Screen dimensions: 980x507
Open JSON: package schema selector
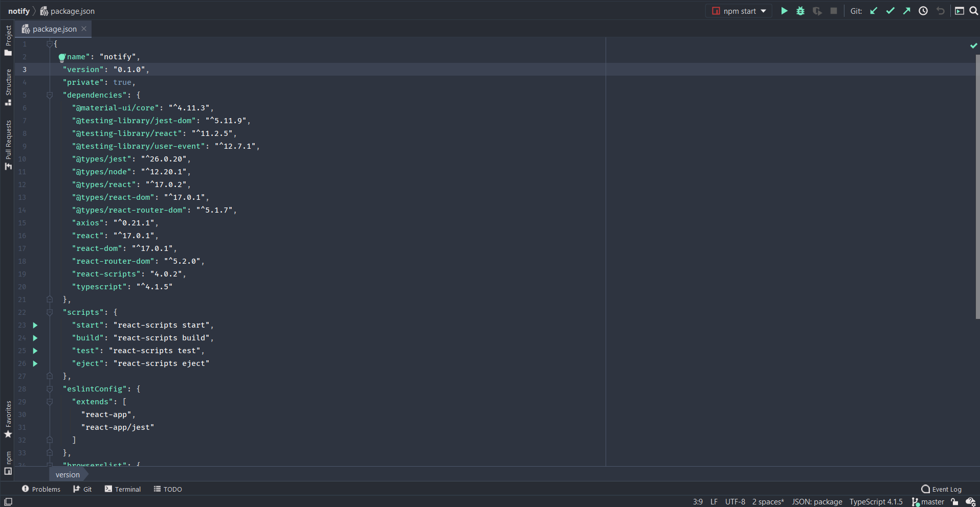click(817, 502)
